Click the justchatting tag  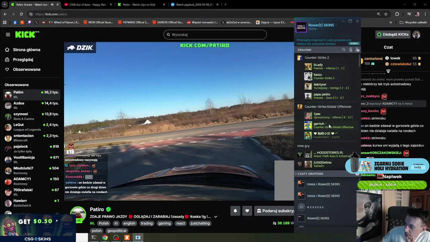pyautogui.click(x=200, y=223)
